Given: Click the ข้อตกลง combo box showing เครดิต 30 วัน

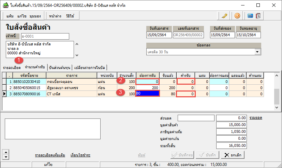Looking at the screenshot, I should click(204, 52).
